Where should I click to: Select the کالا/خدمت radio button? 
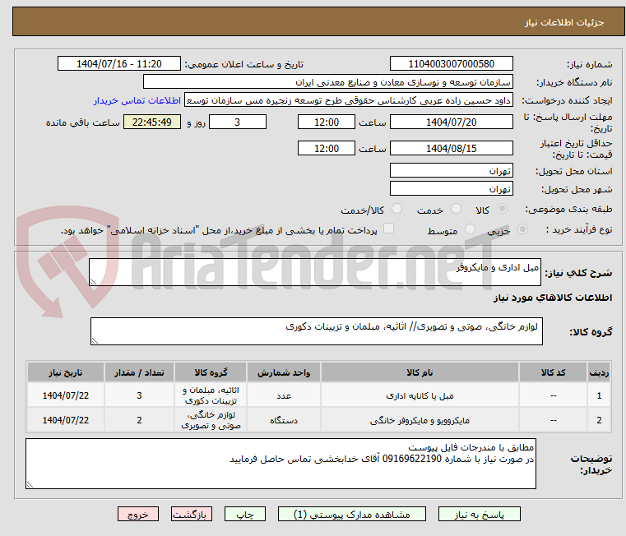tap(396, 209)
